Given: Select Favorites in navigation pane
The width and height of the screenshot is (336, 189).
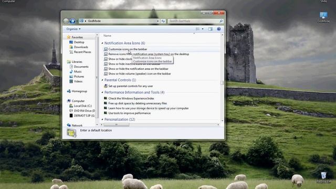Looking at the screenshot, I should pyautogui.click(x=77, y=37).
